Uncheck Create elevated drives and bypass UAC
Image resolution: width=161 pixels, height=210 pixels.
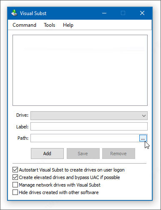click(15, 177)
